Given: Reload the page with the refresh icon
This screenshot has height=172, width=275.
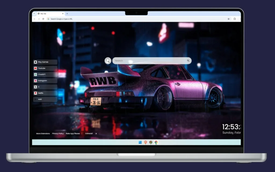Looking at the screenshot, I should pyautogui.click(x=43, y=19).
